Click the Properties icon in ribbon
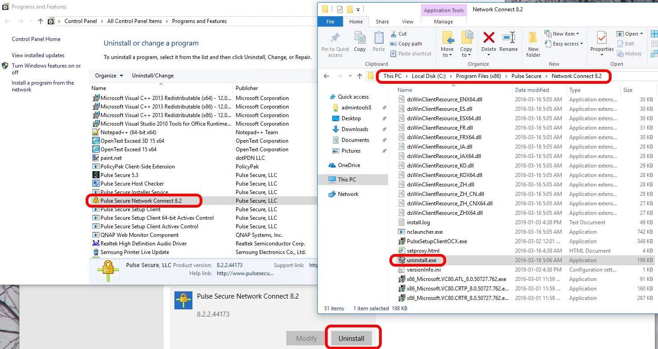The width and height of the screenshot is (658, 349). coord(602,38)
